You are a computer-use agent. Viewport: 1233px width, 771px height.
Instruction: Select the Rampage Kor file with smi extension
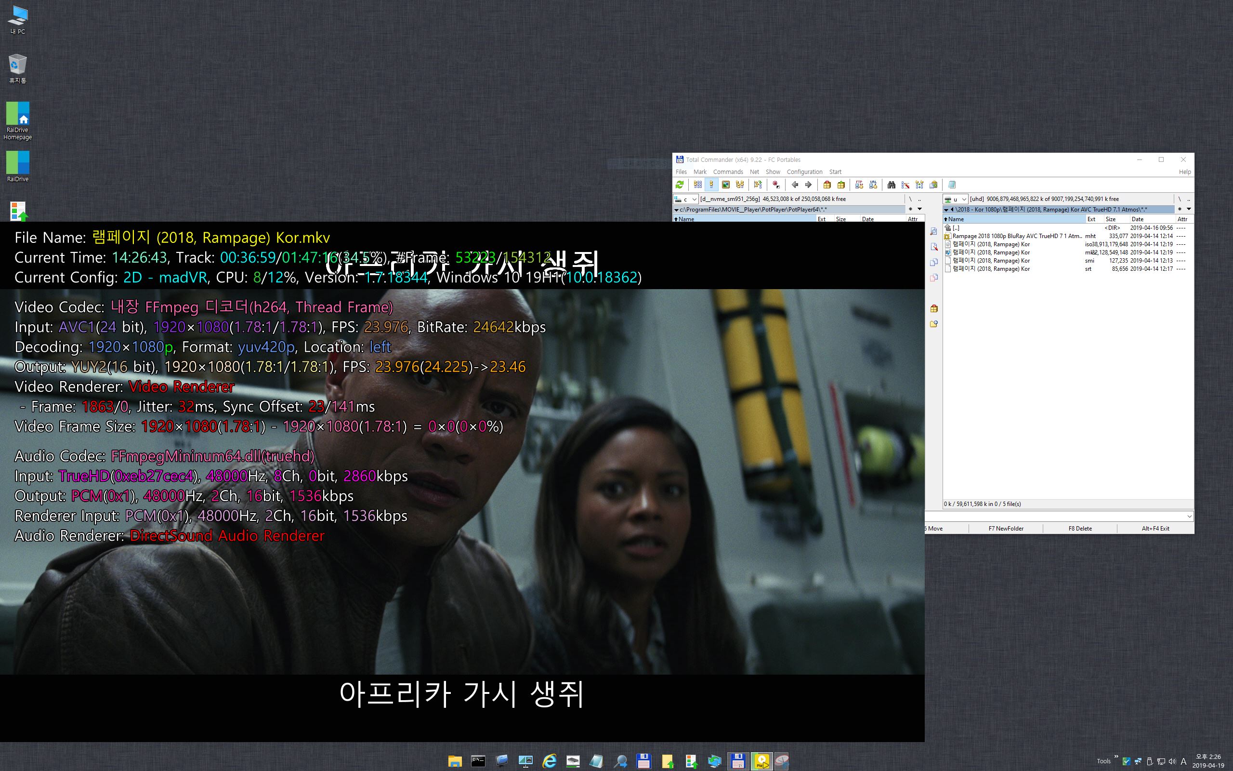(1067, 261)
